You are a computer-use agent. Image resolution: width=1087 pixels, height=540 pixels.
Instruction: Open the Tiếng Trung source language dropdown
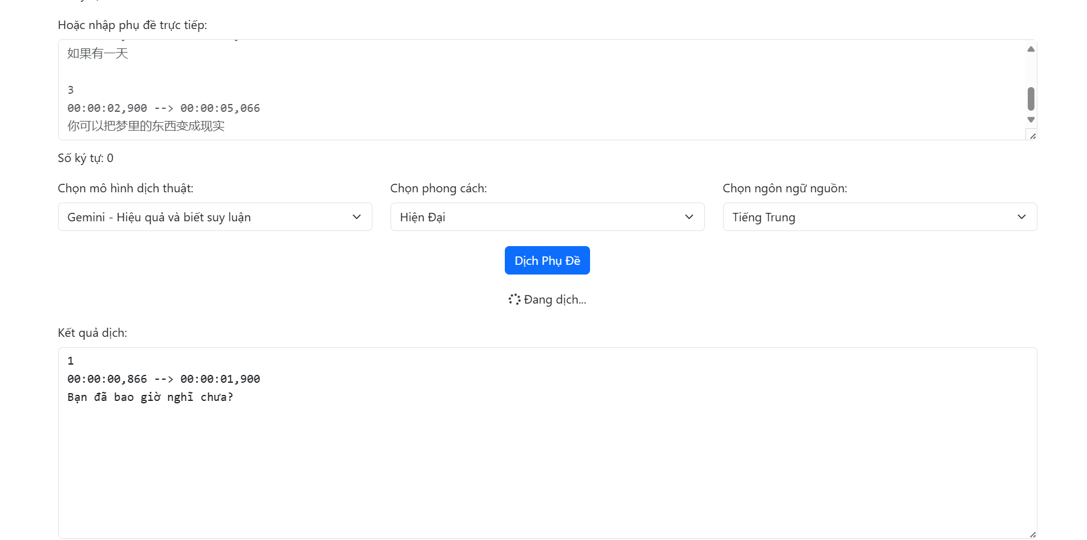point(880,217)
